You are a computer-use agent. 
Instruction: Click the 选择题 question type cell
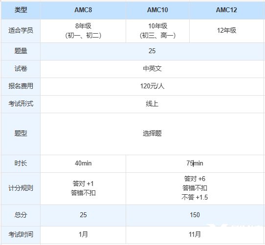pos(152,134)
